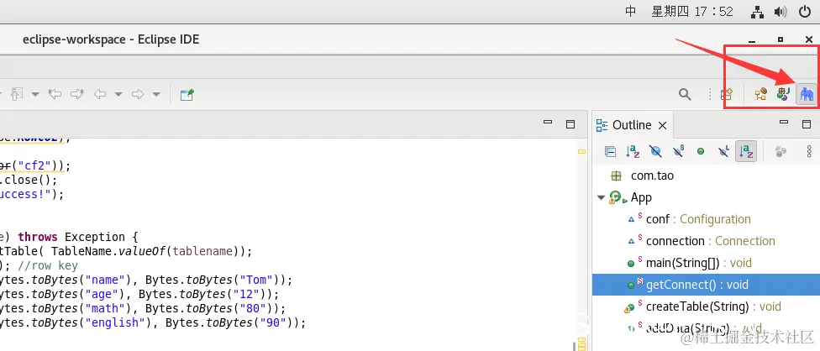
Task: Click the eclipse-workspace - Eclipse IDE title
Action: click(111, 39)
